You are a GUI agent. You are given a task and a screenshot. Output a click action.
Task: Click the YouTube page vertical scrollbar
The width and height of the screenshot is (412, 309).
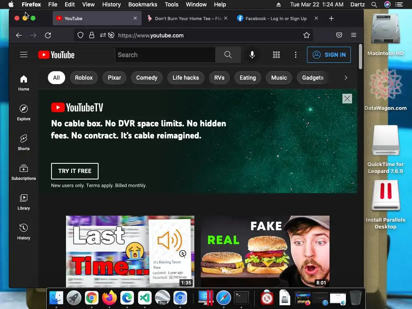click(360, 57)
